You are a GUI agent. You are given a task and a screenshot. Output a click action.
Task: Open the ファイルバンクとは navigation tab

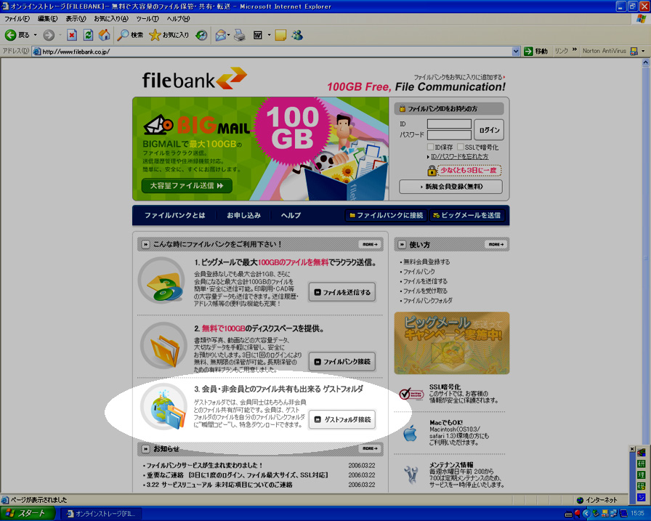tap(175, 215)
